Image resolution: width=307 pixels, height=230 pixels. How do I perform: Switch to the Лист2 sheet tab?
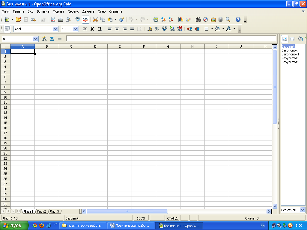41,211
